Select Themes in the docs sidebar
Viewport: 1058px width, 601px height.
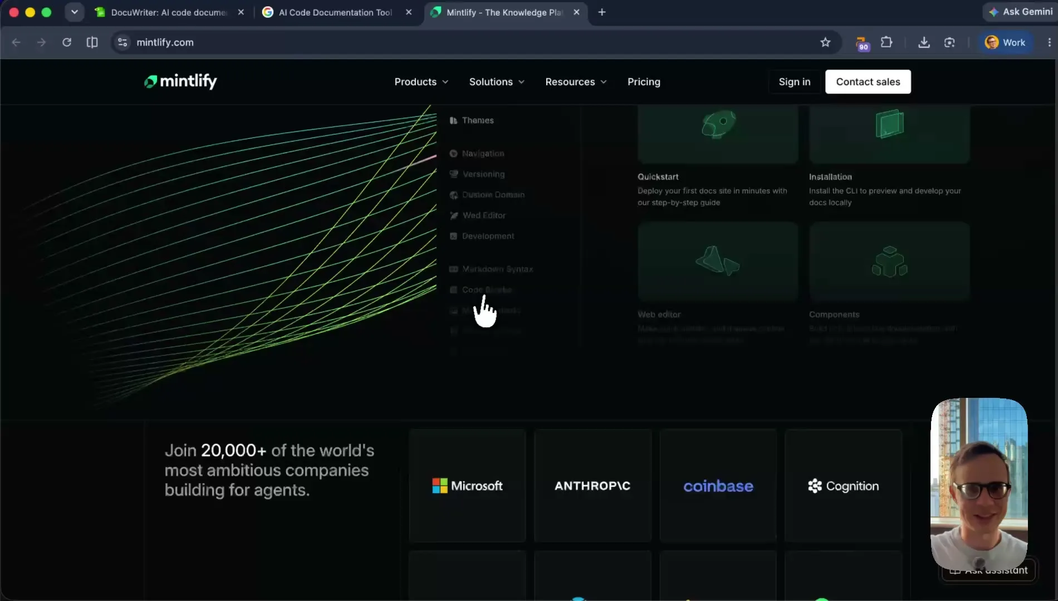472,120
